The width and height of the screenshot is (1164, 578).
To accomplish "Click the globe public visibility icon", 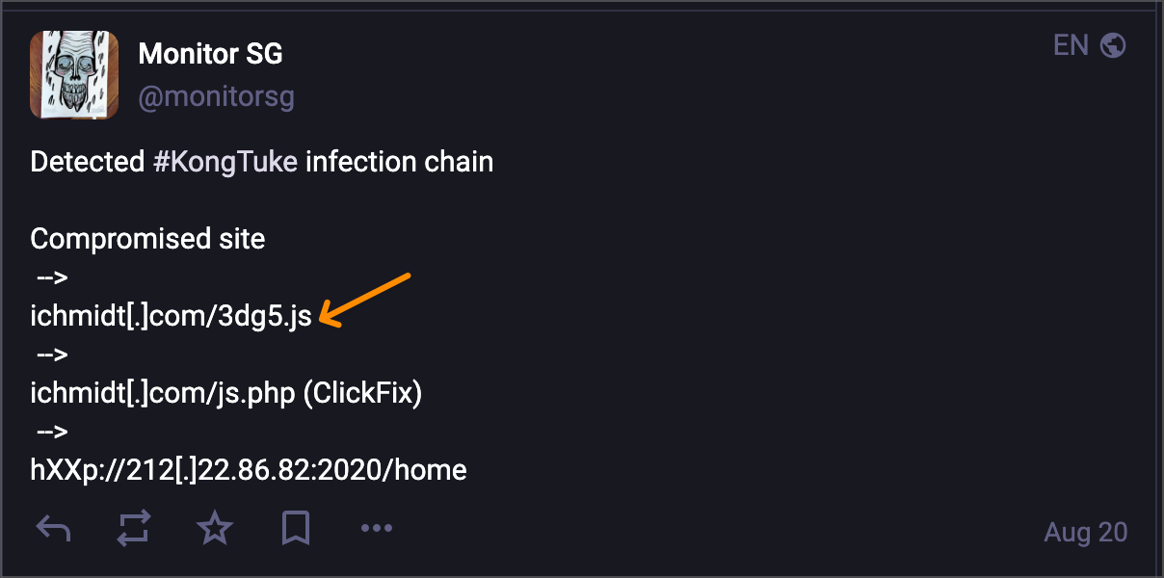I will coord(1113,45).
